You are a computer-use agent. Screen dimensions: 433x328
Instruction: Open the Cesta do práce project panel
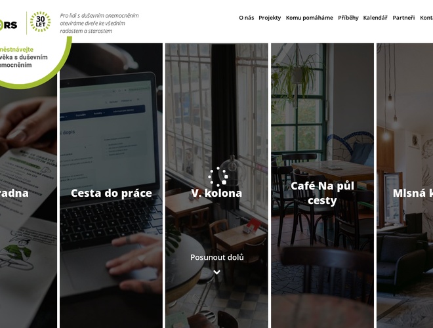tap(112, 186)
